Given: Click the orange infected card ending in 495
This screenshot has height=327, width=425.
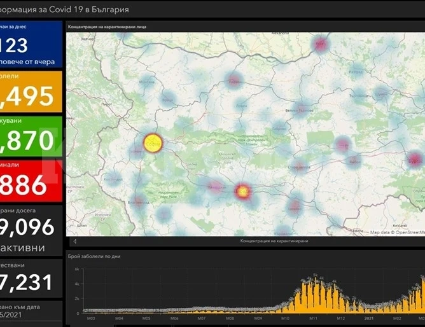Looking at the screenshot, I should (x=31, y=92).
